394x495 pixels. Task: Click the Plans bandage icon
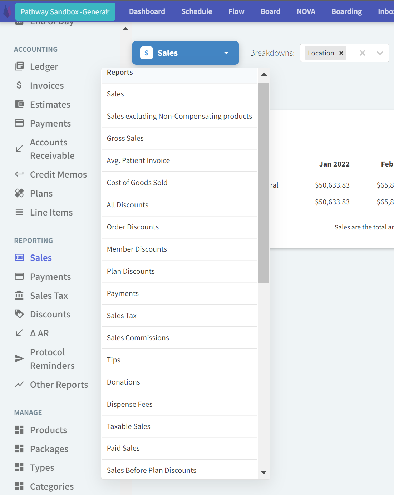pos(19,193)
